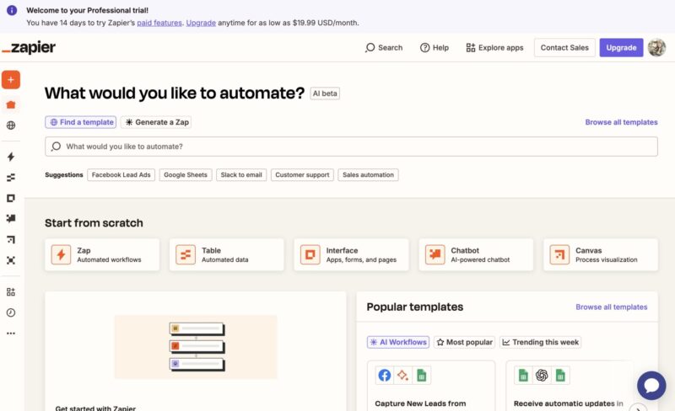Open the Receive automatic updates template

click(x=570, y=386)
